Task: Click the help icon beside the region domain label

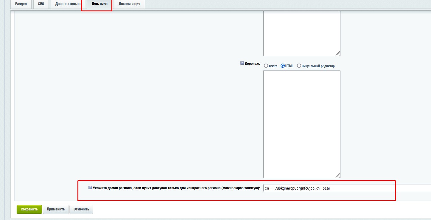Action: click(90, 188)
